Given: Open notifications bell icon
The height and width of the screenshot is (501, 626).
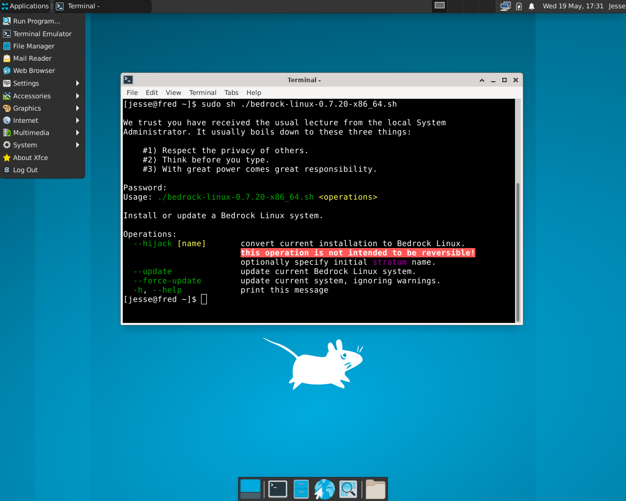Looking at the screenshot, I should (532, 6).
